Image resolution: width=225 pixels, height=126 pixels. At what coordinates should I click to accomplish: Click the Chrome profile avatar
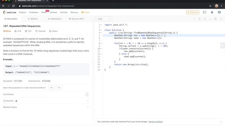click(217, 6)
